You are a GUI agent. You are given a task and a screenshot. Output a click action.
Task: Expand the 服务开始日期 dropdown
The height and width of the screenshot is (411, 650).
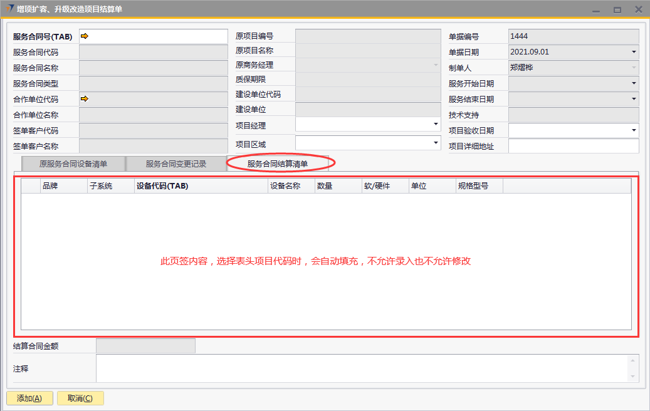click(x=634, y=83)
